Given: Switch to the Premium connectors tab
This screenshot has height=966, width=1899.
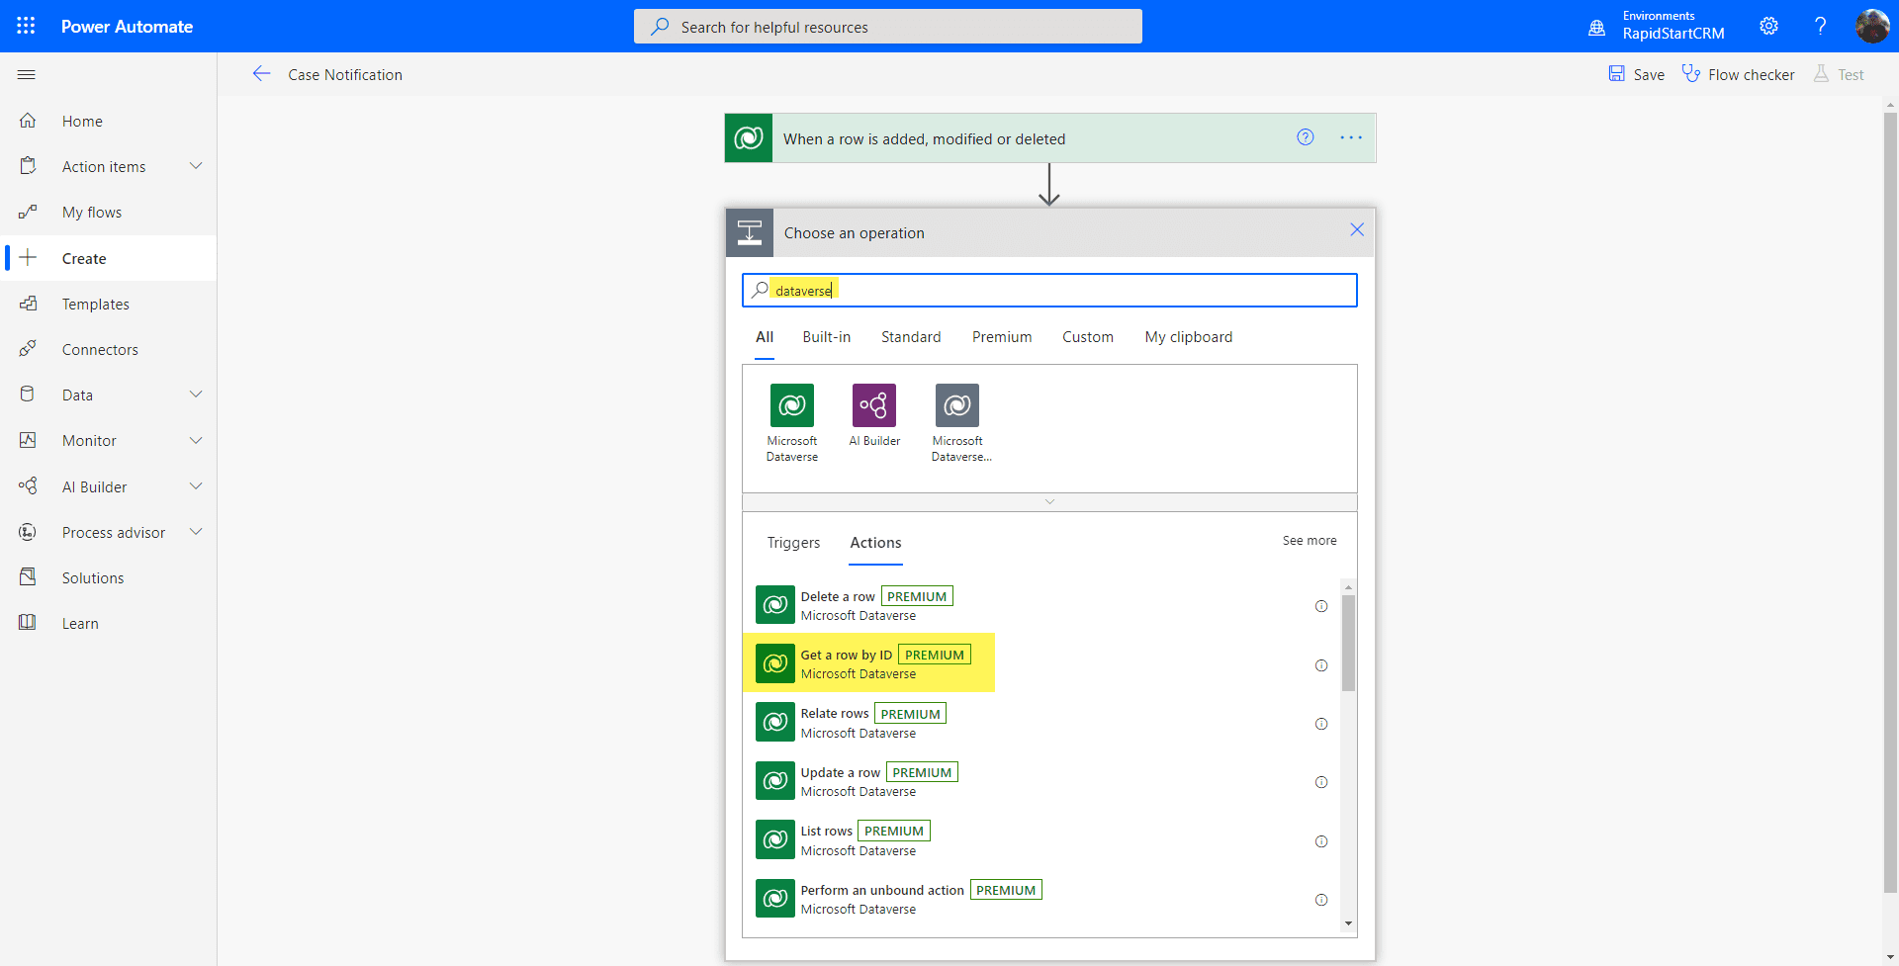Looking at the screenshot, I should 1002,336.
